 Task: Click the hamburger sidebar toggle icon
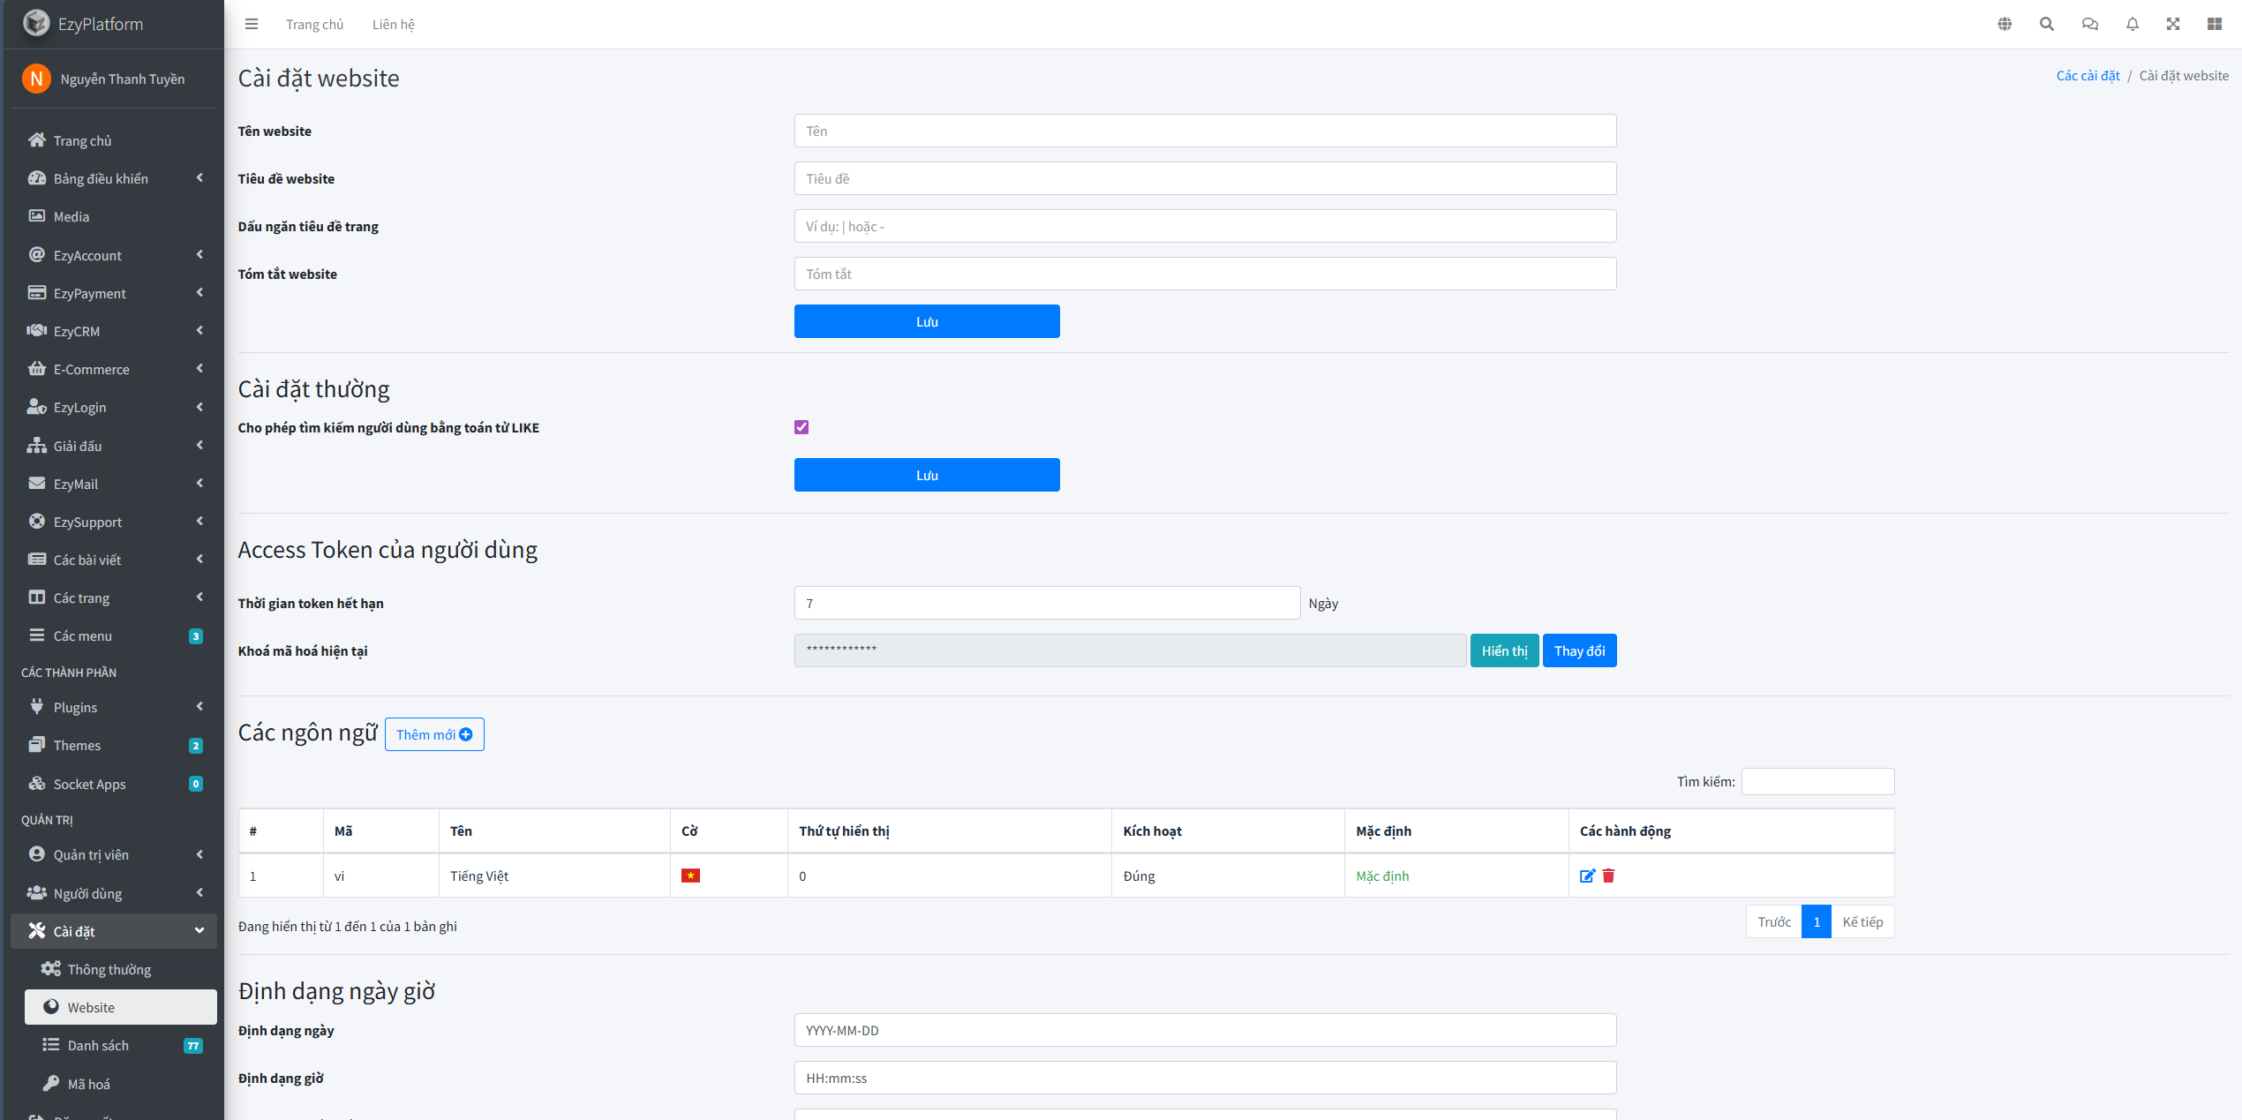coord(252,24)
